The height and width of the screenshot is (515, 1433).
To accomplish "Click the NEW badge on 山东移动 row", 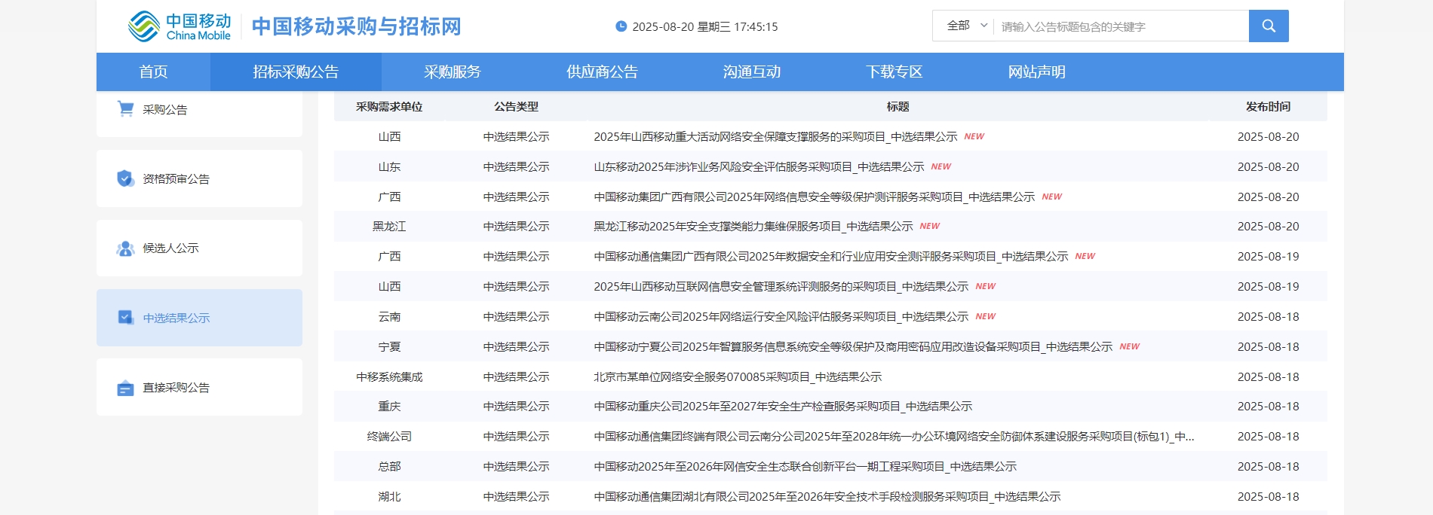I will [x=941, y=166].
